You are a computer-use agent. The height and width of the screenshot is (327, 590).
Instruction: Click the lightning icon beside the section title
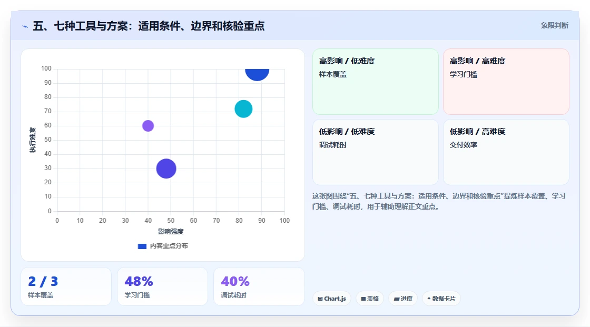(25, 26)
